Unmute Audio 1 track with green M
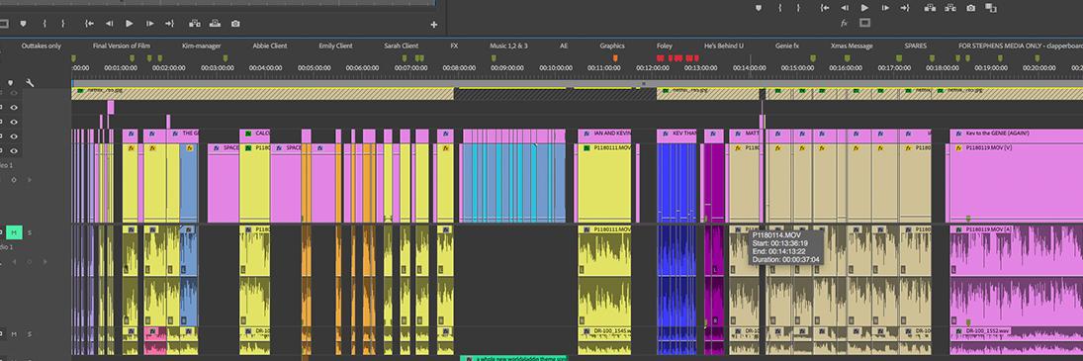 click(15, 232)
